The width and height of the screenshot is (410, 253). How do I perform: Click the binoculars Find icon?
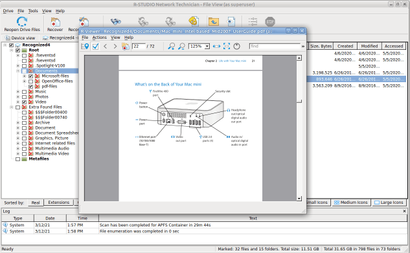tap(115, 21)
